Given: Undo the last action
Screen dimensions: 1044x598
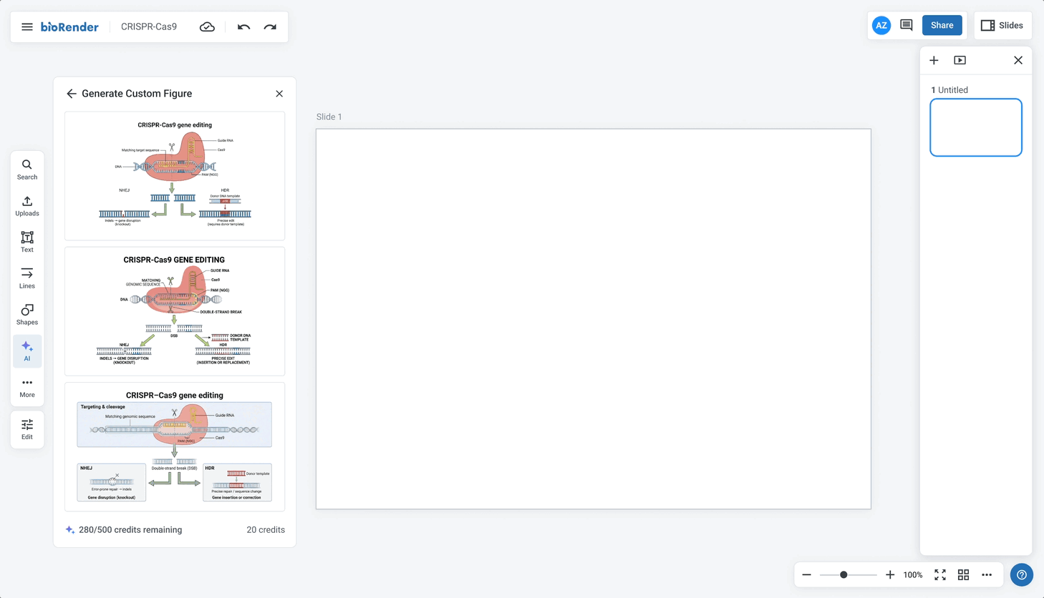Looking at the screenshot, I should 243,26.
